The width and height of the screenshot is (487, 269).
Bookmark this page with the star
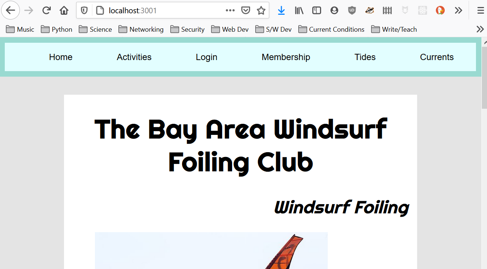pyautogui.click(x=261, y=10)
